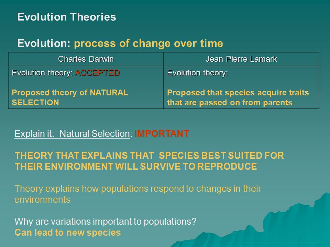The height and width of the screenshot is (247, 330).
Task: Click 'Theory explains how populations respond' sentence
Action: [x=137, y=189]
